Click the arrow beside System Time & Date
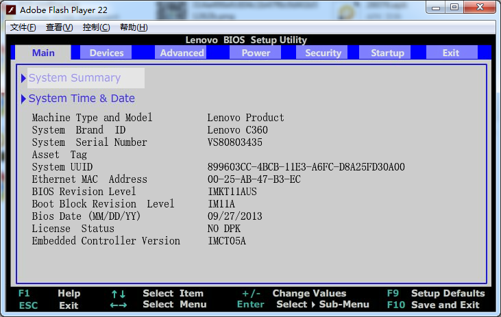Viewport: 501px width, 317px height. click(23, 99)
